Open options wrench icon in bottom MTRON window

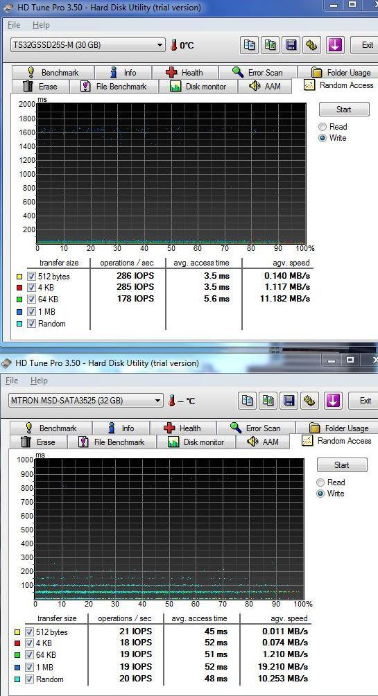[x=310, y=401]
